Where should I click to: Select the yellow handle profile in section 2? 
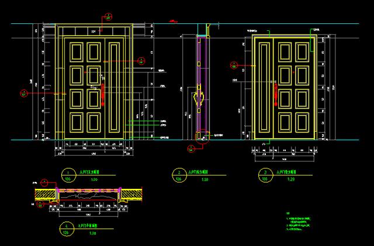199,98
